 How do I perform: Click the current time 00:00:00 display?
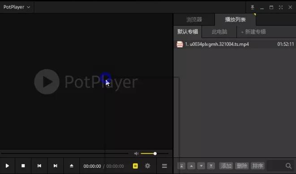[92, 166]
